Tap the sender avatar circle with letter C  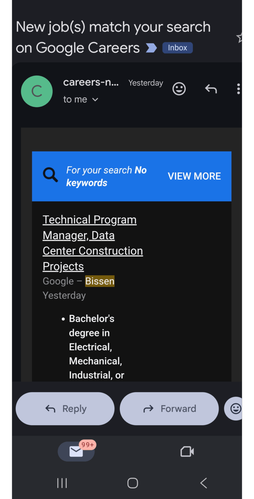(x=37, y=91)
